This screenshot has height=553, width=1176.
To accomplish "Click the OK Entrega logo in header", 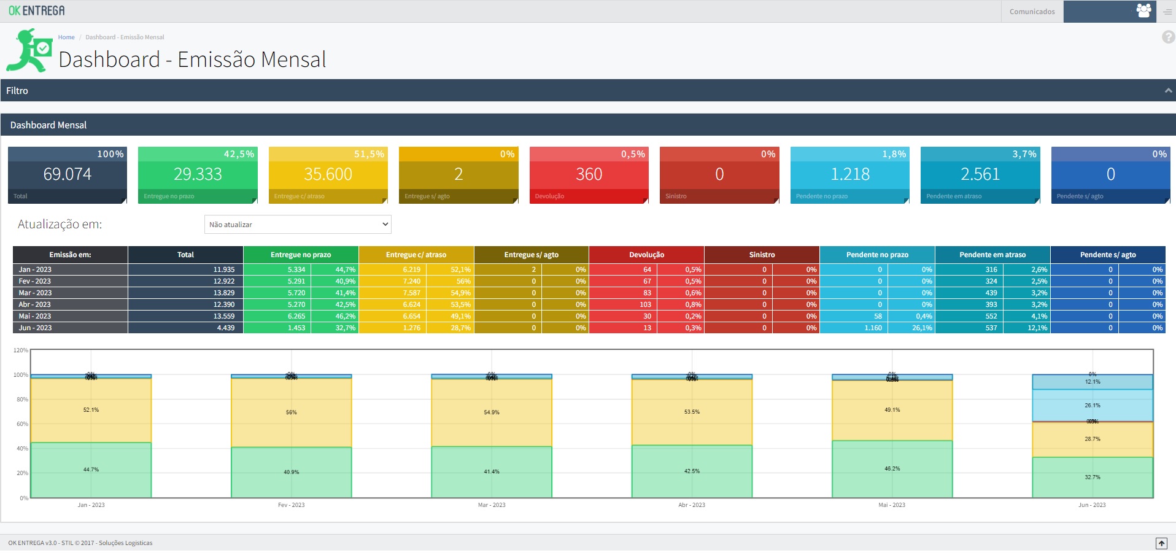I will (36, 10).
